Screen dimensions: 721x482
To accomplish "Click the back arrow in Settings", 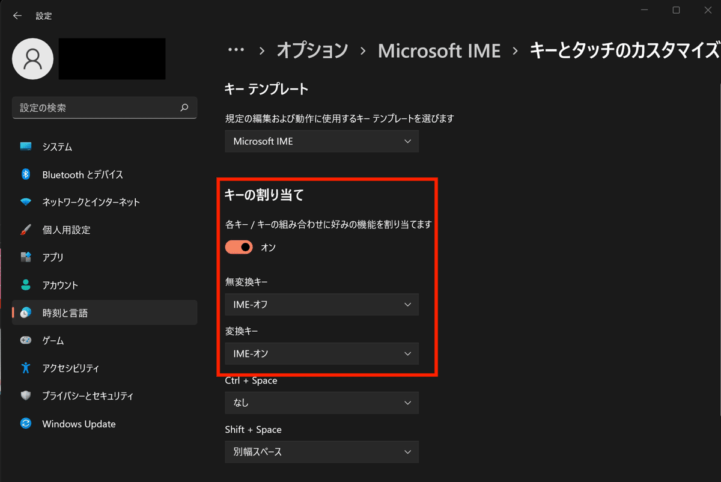I will tap(17, 16).
